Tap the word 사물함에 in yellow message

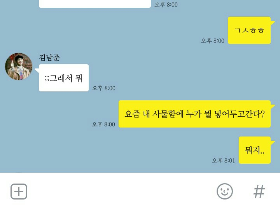click(168, 114)
